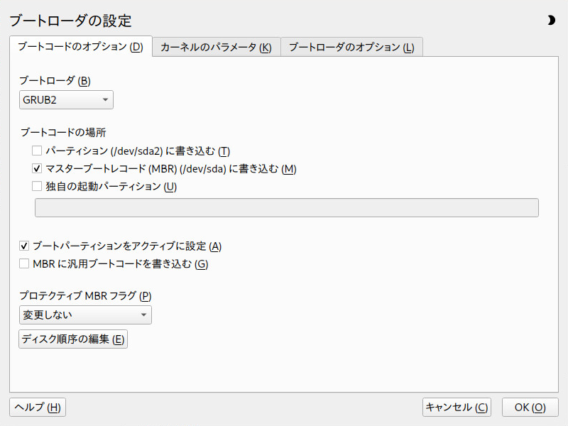Choose 変更しない from the protective MBR flag selector

point(84,315)
